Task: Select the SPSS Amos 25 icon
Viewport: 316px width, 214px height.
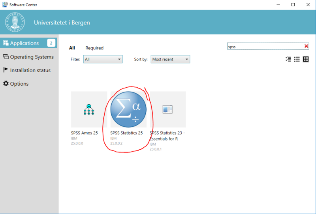Action: (89, 109)
